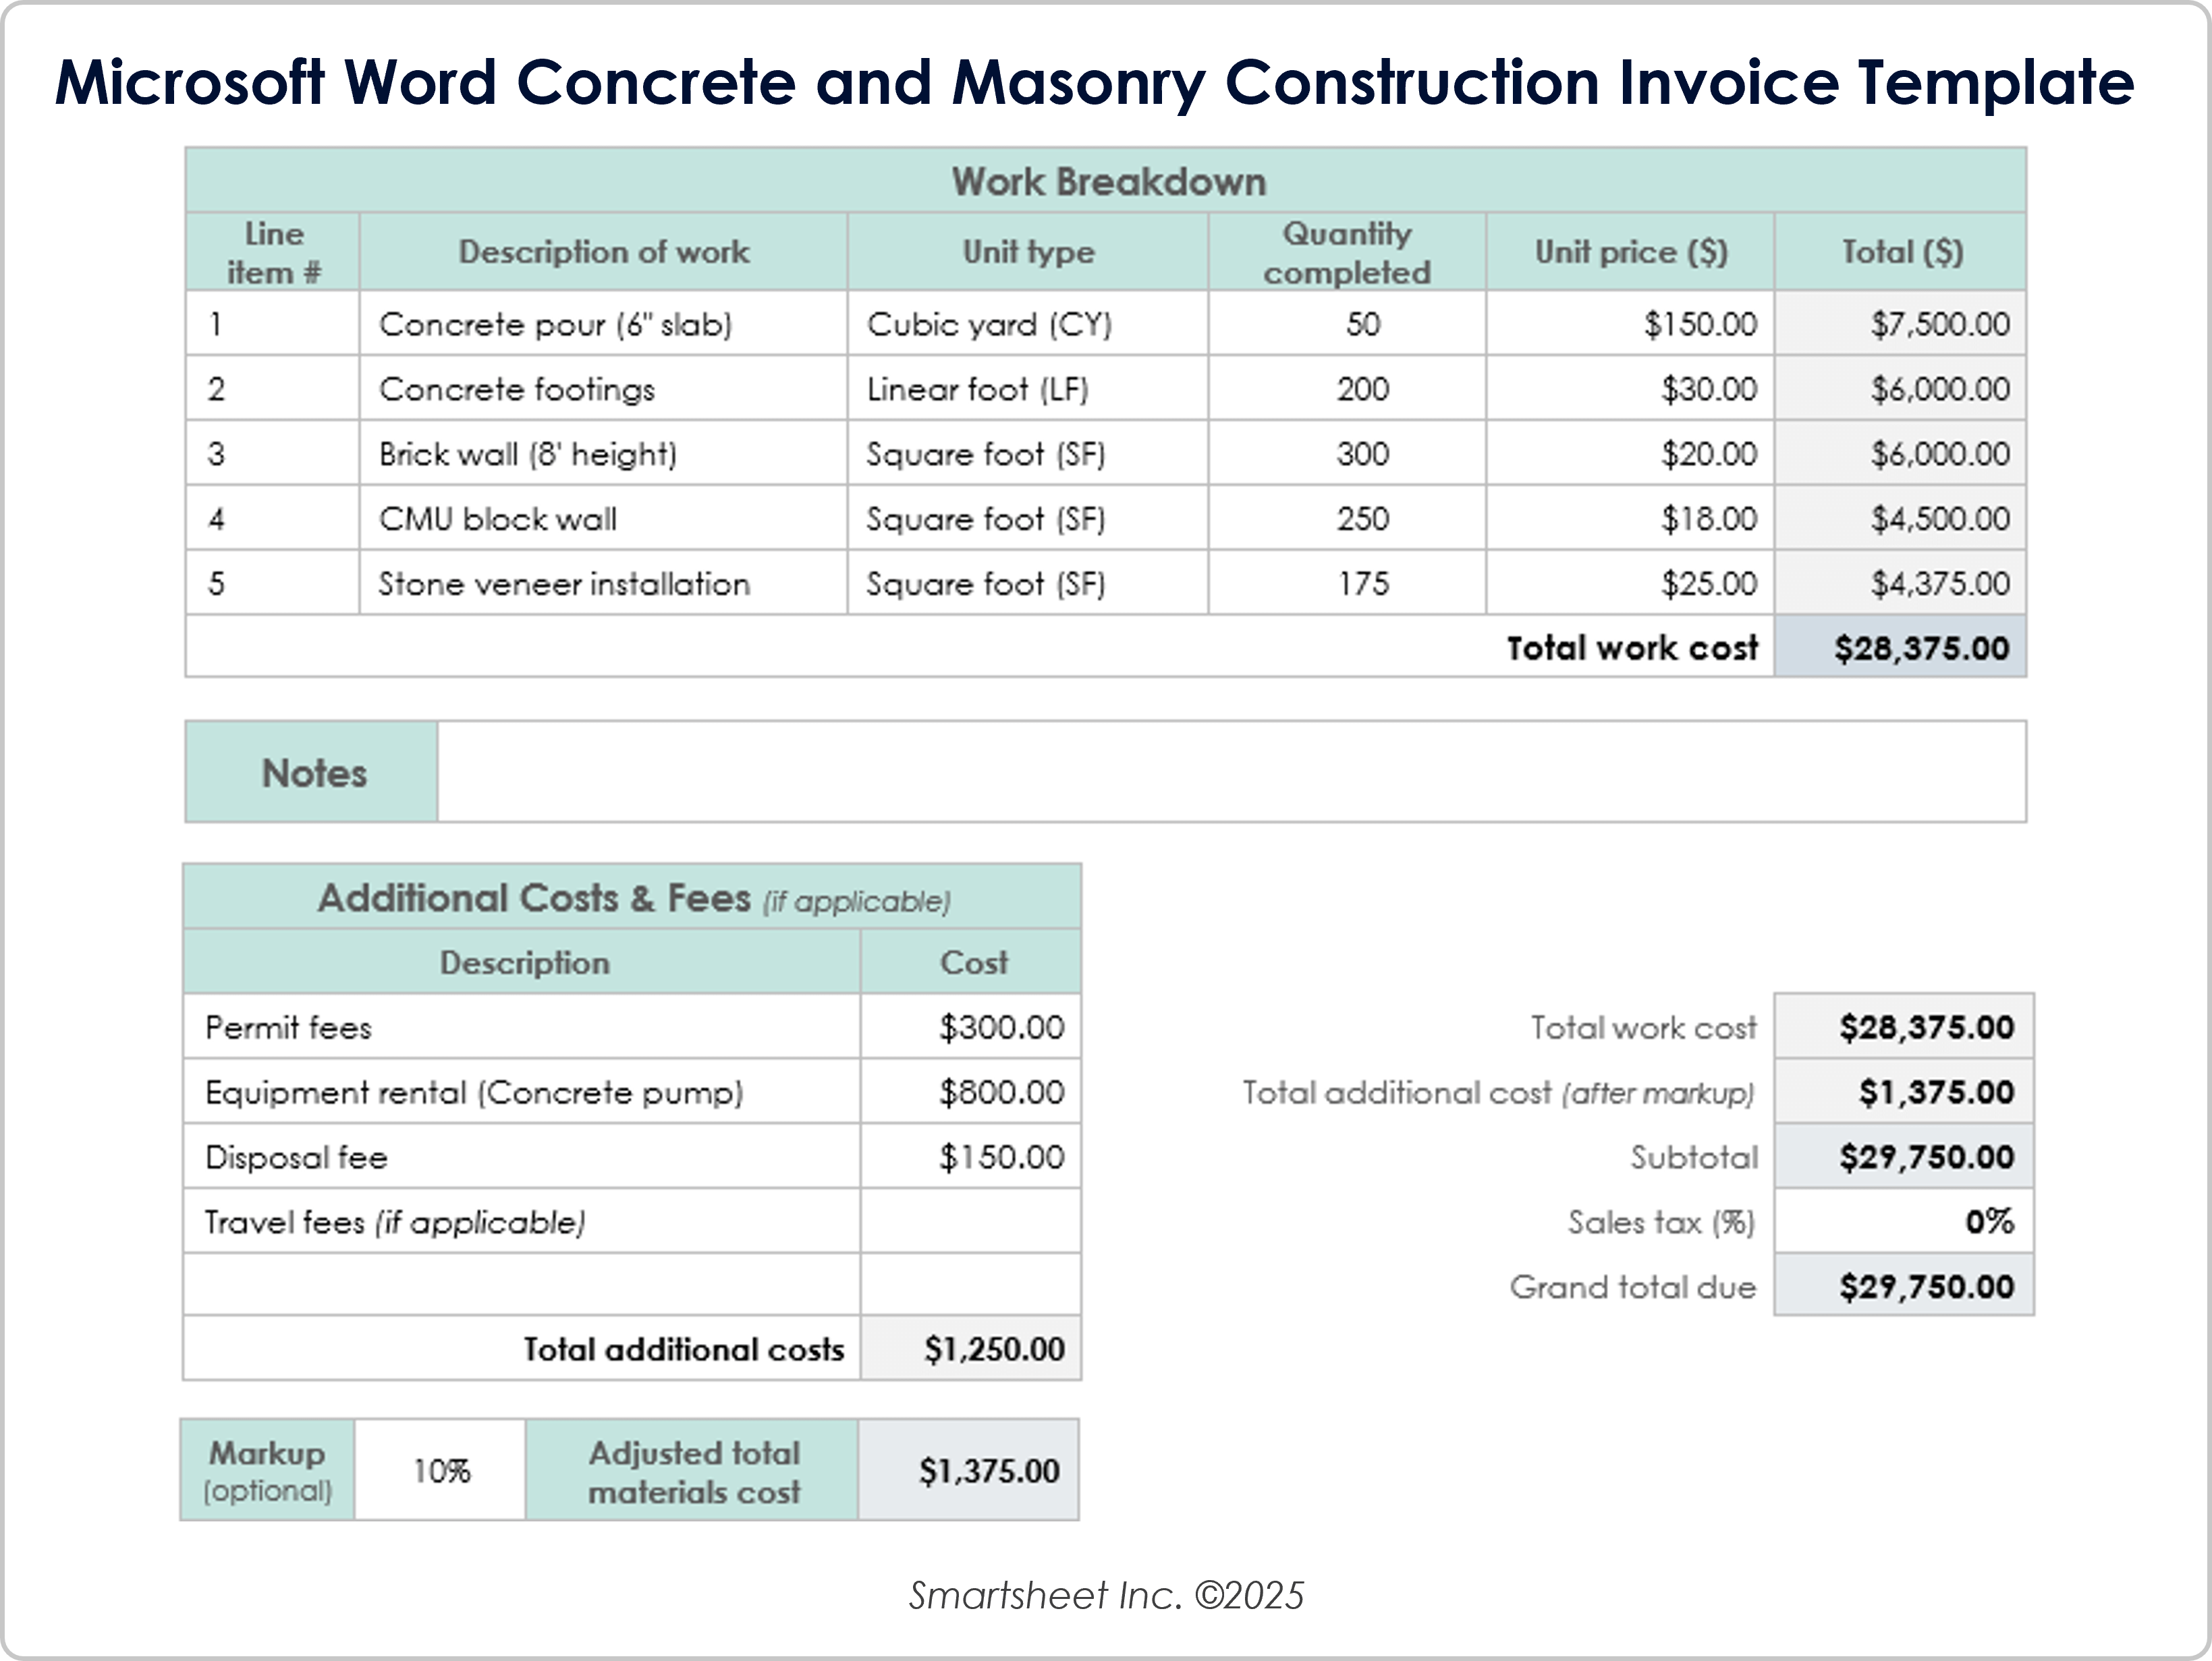Viewport: 2212px width, 1661px height.
Task: Click the empty Travel fees cost cell
Action: pos(970,1221)
